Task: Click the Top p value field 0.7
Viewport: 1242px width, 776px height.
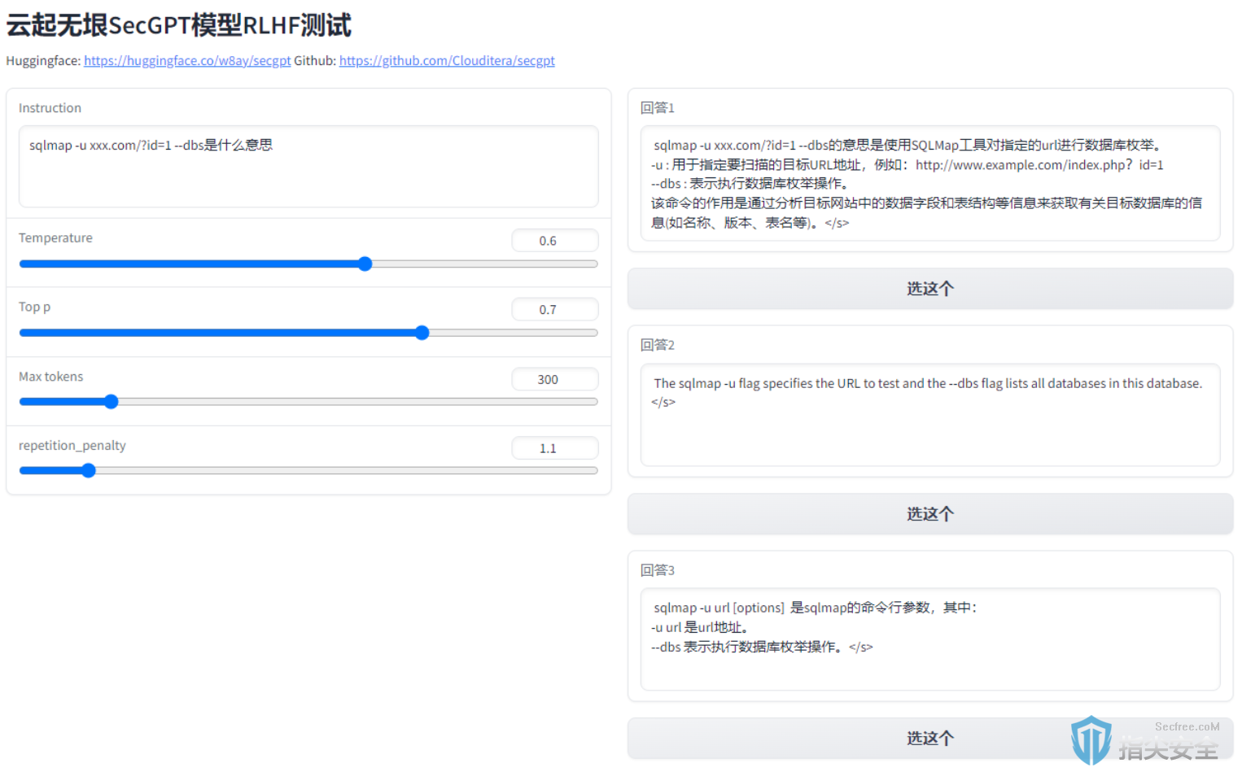Action: click(x=555, y=310)
